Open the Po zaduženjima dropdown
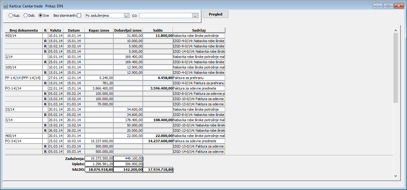 107,15
